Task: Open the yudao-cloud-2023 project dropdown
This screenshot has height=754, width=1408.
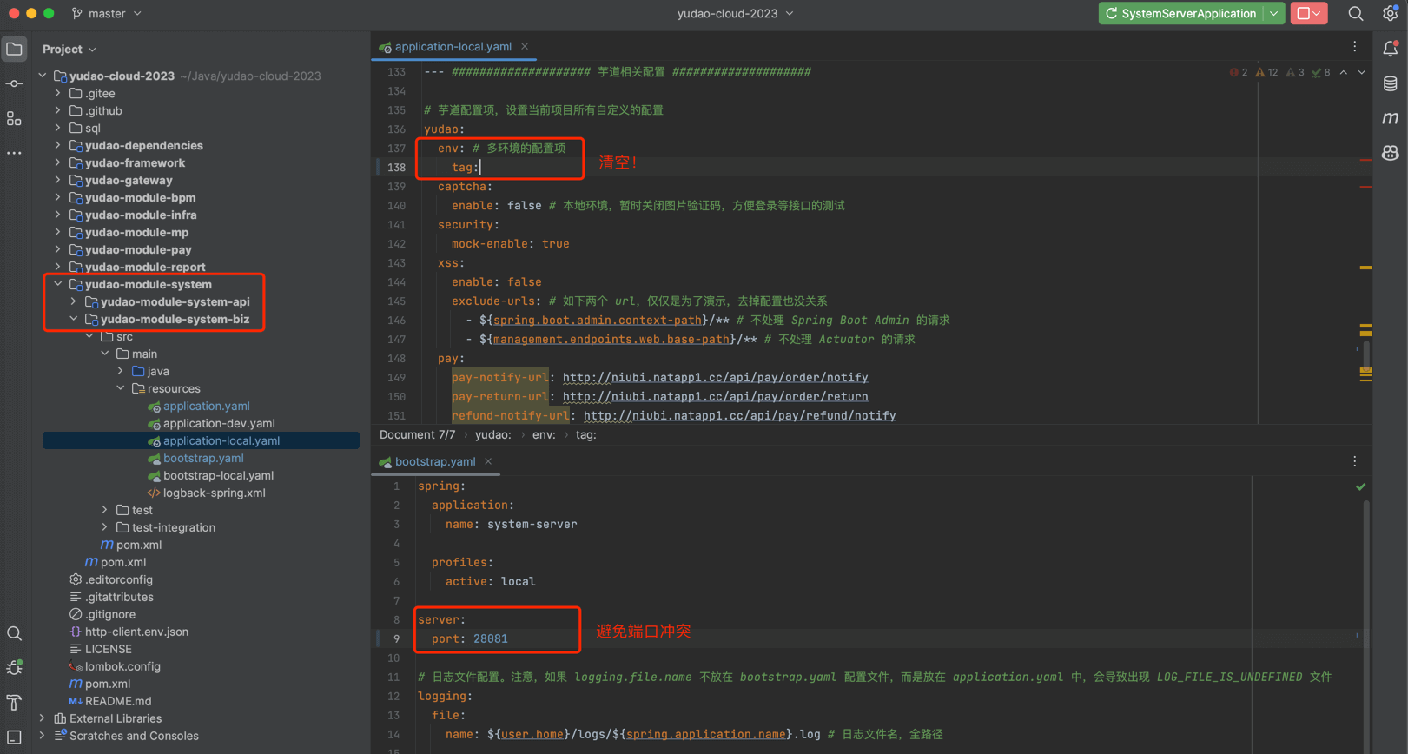Action: point(735,14)
